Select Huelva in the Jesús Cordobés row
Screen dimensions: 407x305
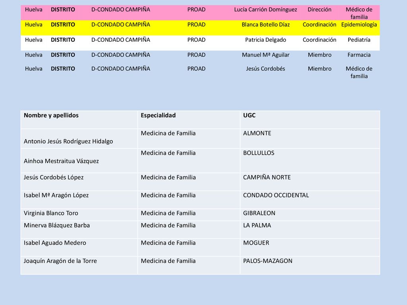click(x=33, y=69)
